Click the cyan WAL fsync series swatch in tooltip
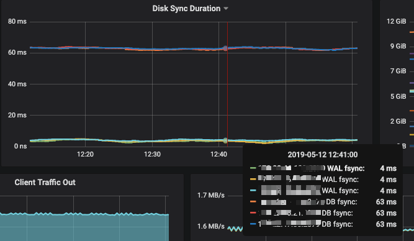Screen dimensions: 414x241 (x=253, y=190)
